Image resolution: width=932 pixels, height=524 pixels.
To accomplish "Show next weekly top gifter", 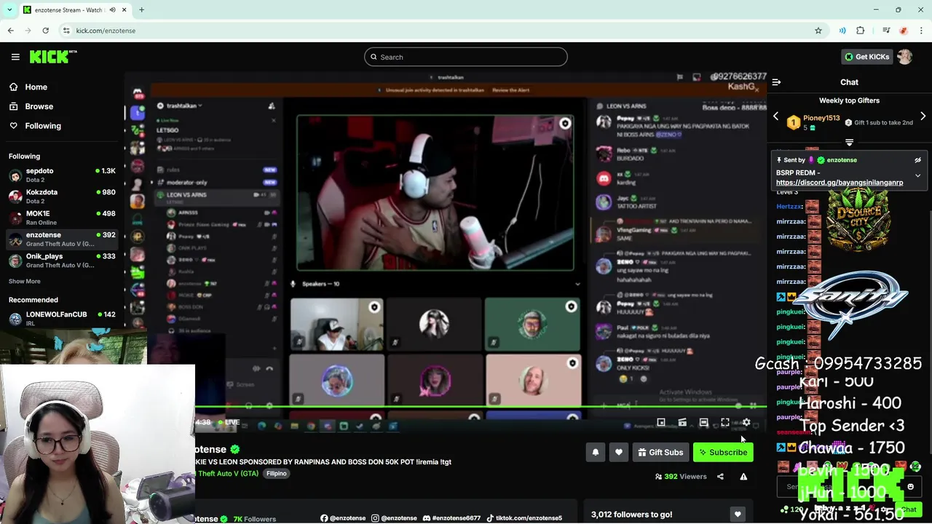I will pos(923,116).
